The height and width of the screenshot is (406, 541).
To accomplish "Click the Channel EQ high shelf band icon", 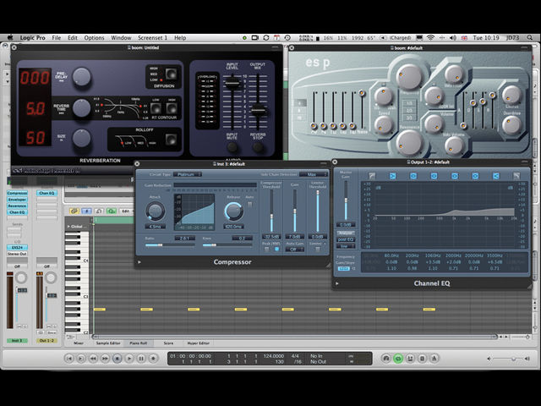I will [496, 176].
